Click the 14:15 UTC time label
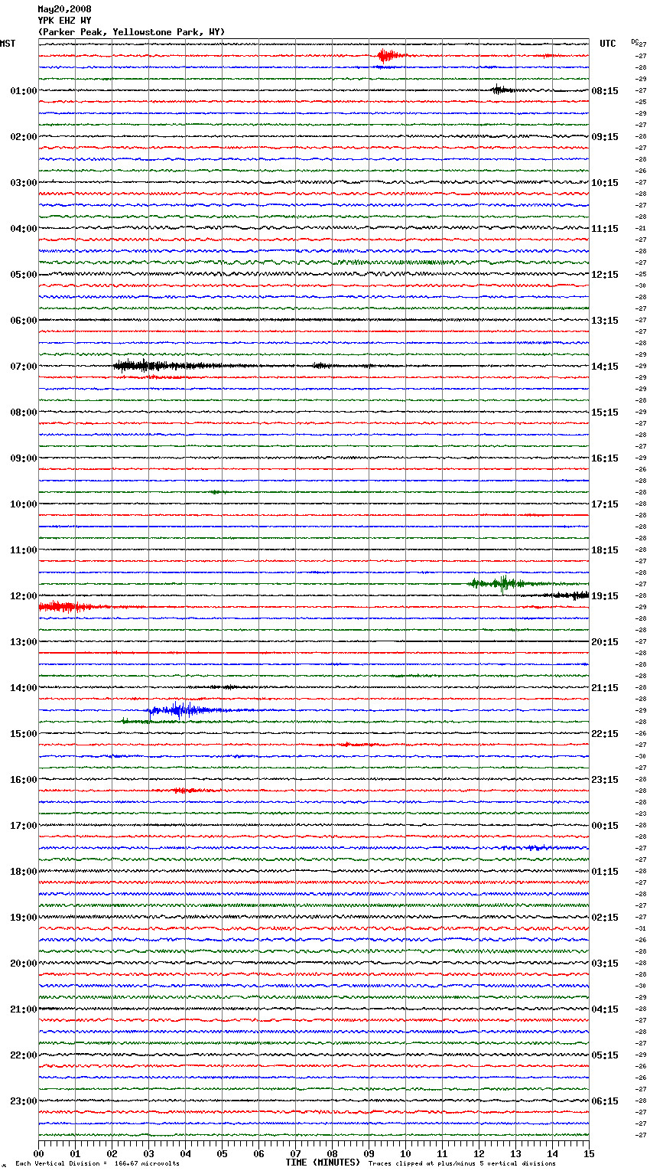The image size is (650, 1174). tap(605, 366)
